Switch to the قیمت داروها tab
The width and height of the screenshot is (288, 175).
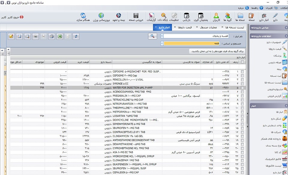185,28
